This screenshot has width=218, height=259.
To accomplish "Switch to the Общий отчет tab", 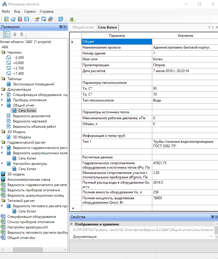I will 83,27.
